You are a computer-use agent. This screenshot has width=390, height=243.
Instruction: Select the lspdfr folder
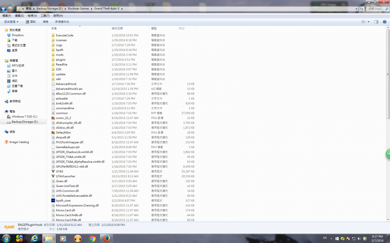59,50
